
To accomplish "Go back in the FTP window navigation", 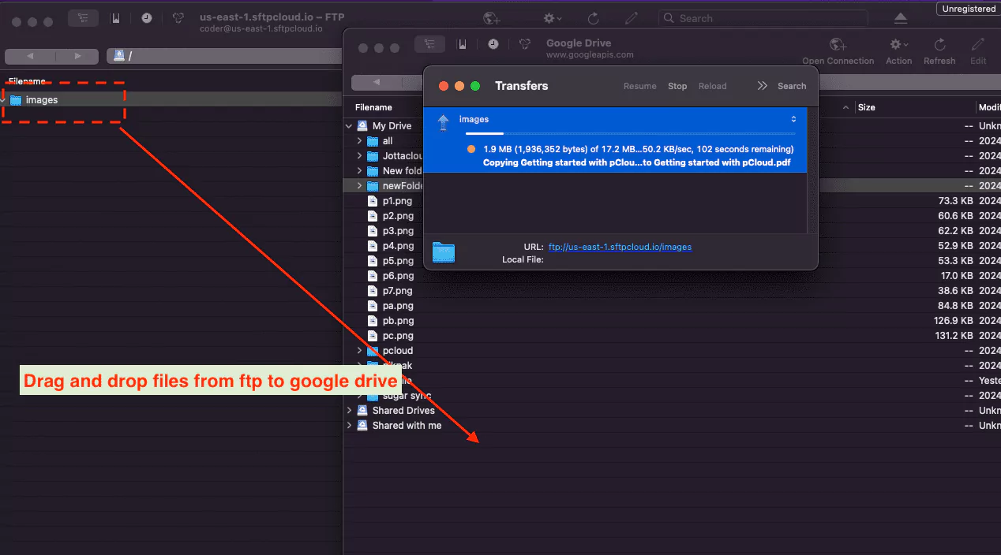I will pyautogui.click(x=29, y=56).
